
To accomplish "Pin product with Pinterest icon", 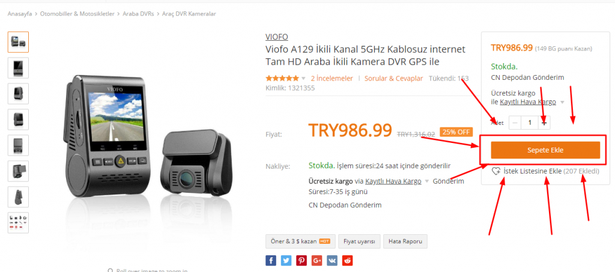I will click(x=301, y=260).
